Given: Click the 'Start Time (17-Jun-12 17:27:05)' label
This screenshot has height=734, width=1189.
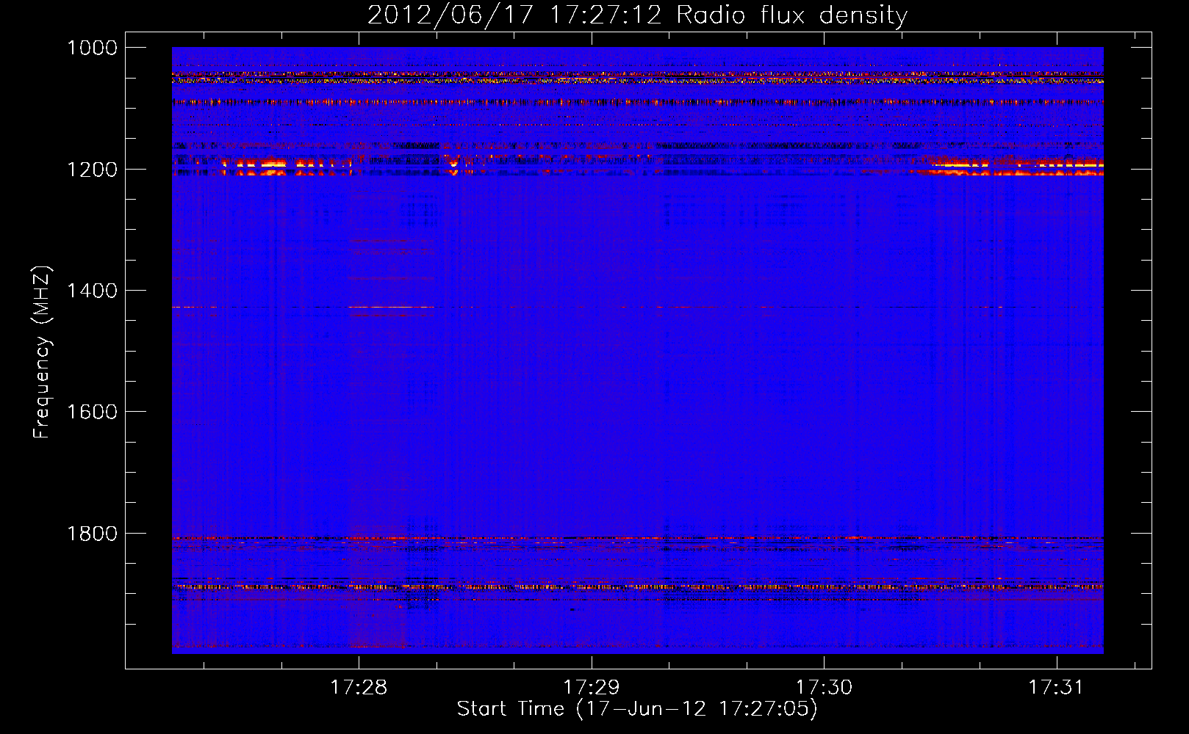Looking at the screenshot, I should tap(637, 709).
